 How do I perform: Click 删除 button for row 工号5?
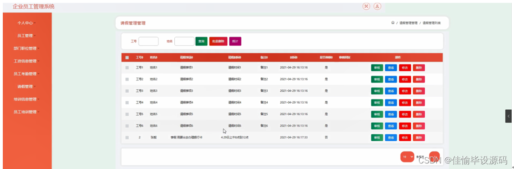point(419,114)
